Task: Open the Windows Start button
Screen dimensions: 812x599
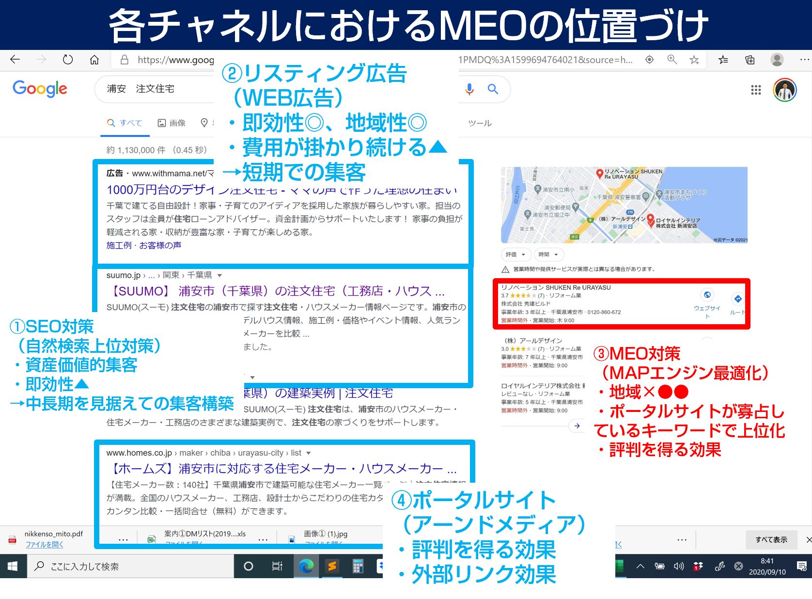Action: 13,566
